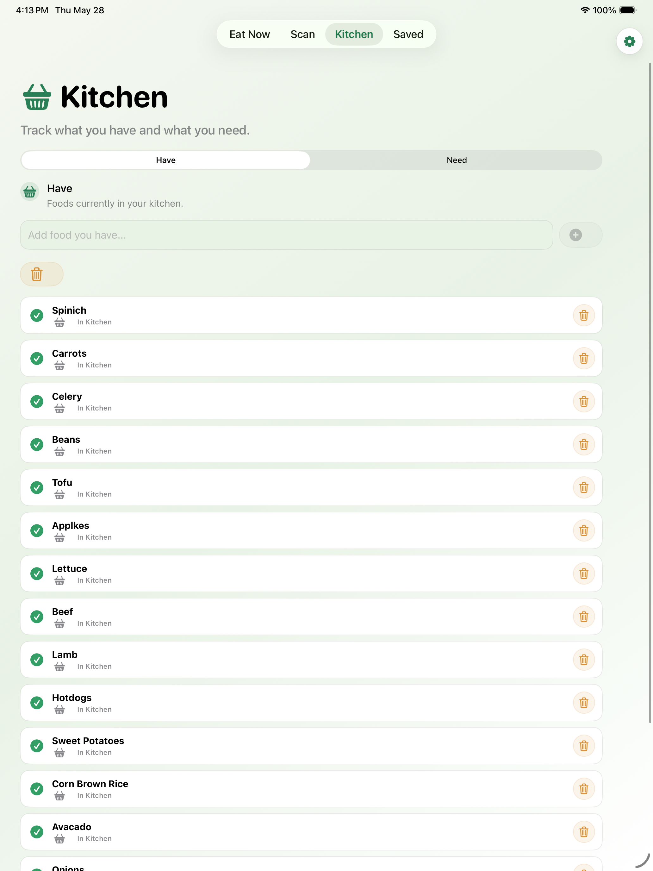Open the Eat Now tab

click(x=250, y=34)
